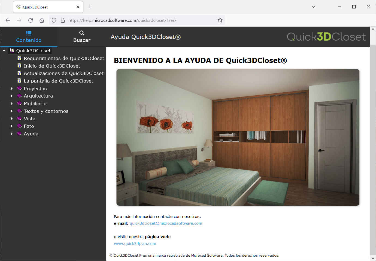
Task: Click the Contenido list icon
Action: point(29,33)
